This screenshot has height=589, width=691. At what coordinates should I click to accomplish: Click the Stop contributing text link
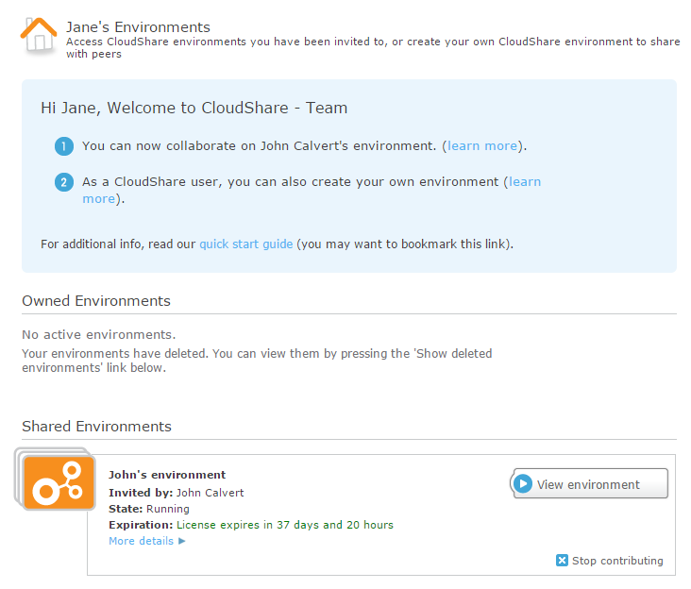click(x=617, y=561)
